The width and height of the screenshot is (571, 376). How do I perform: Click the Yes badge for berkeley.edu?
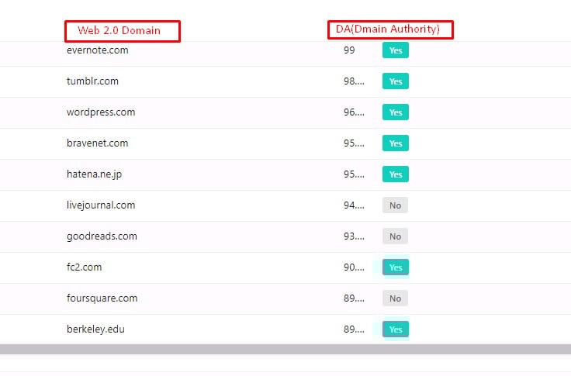click(396, 329)
